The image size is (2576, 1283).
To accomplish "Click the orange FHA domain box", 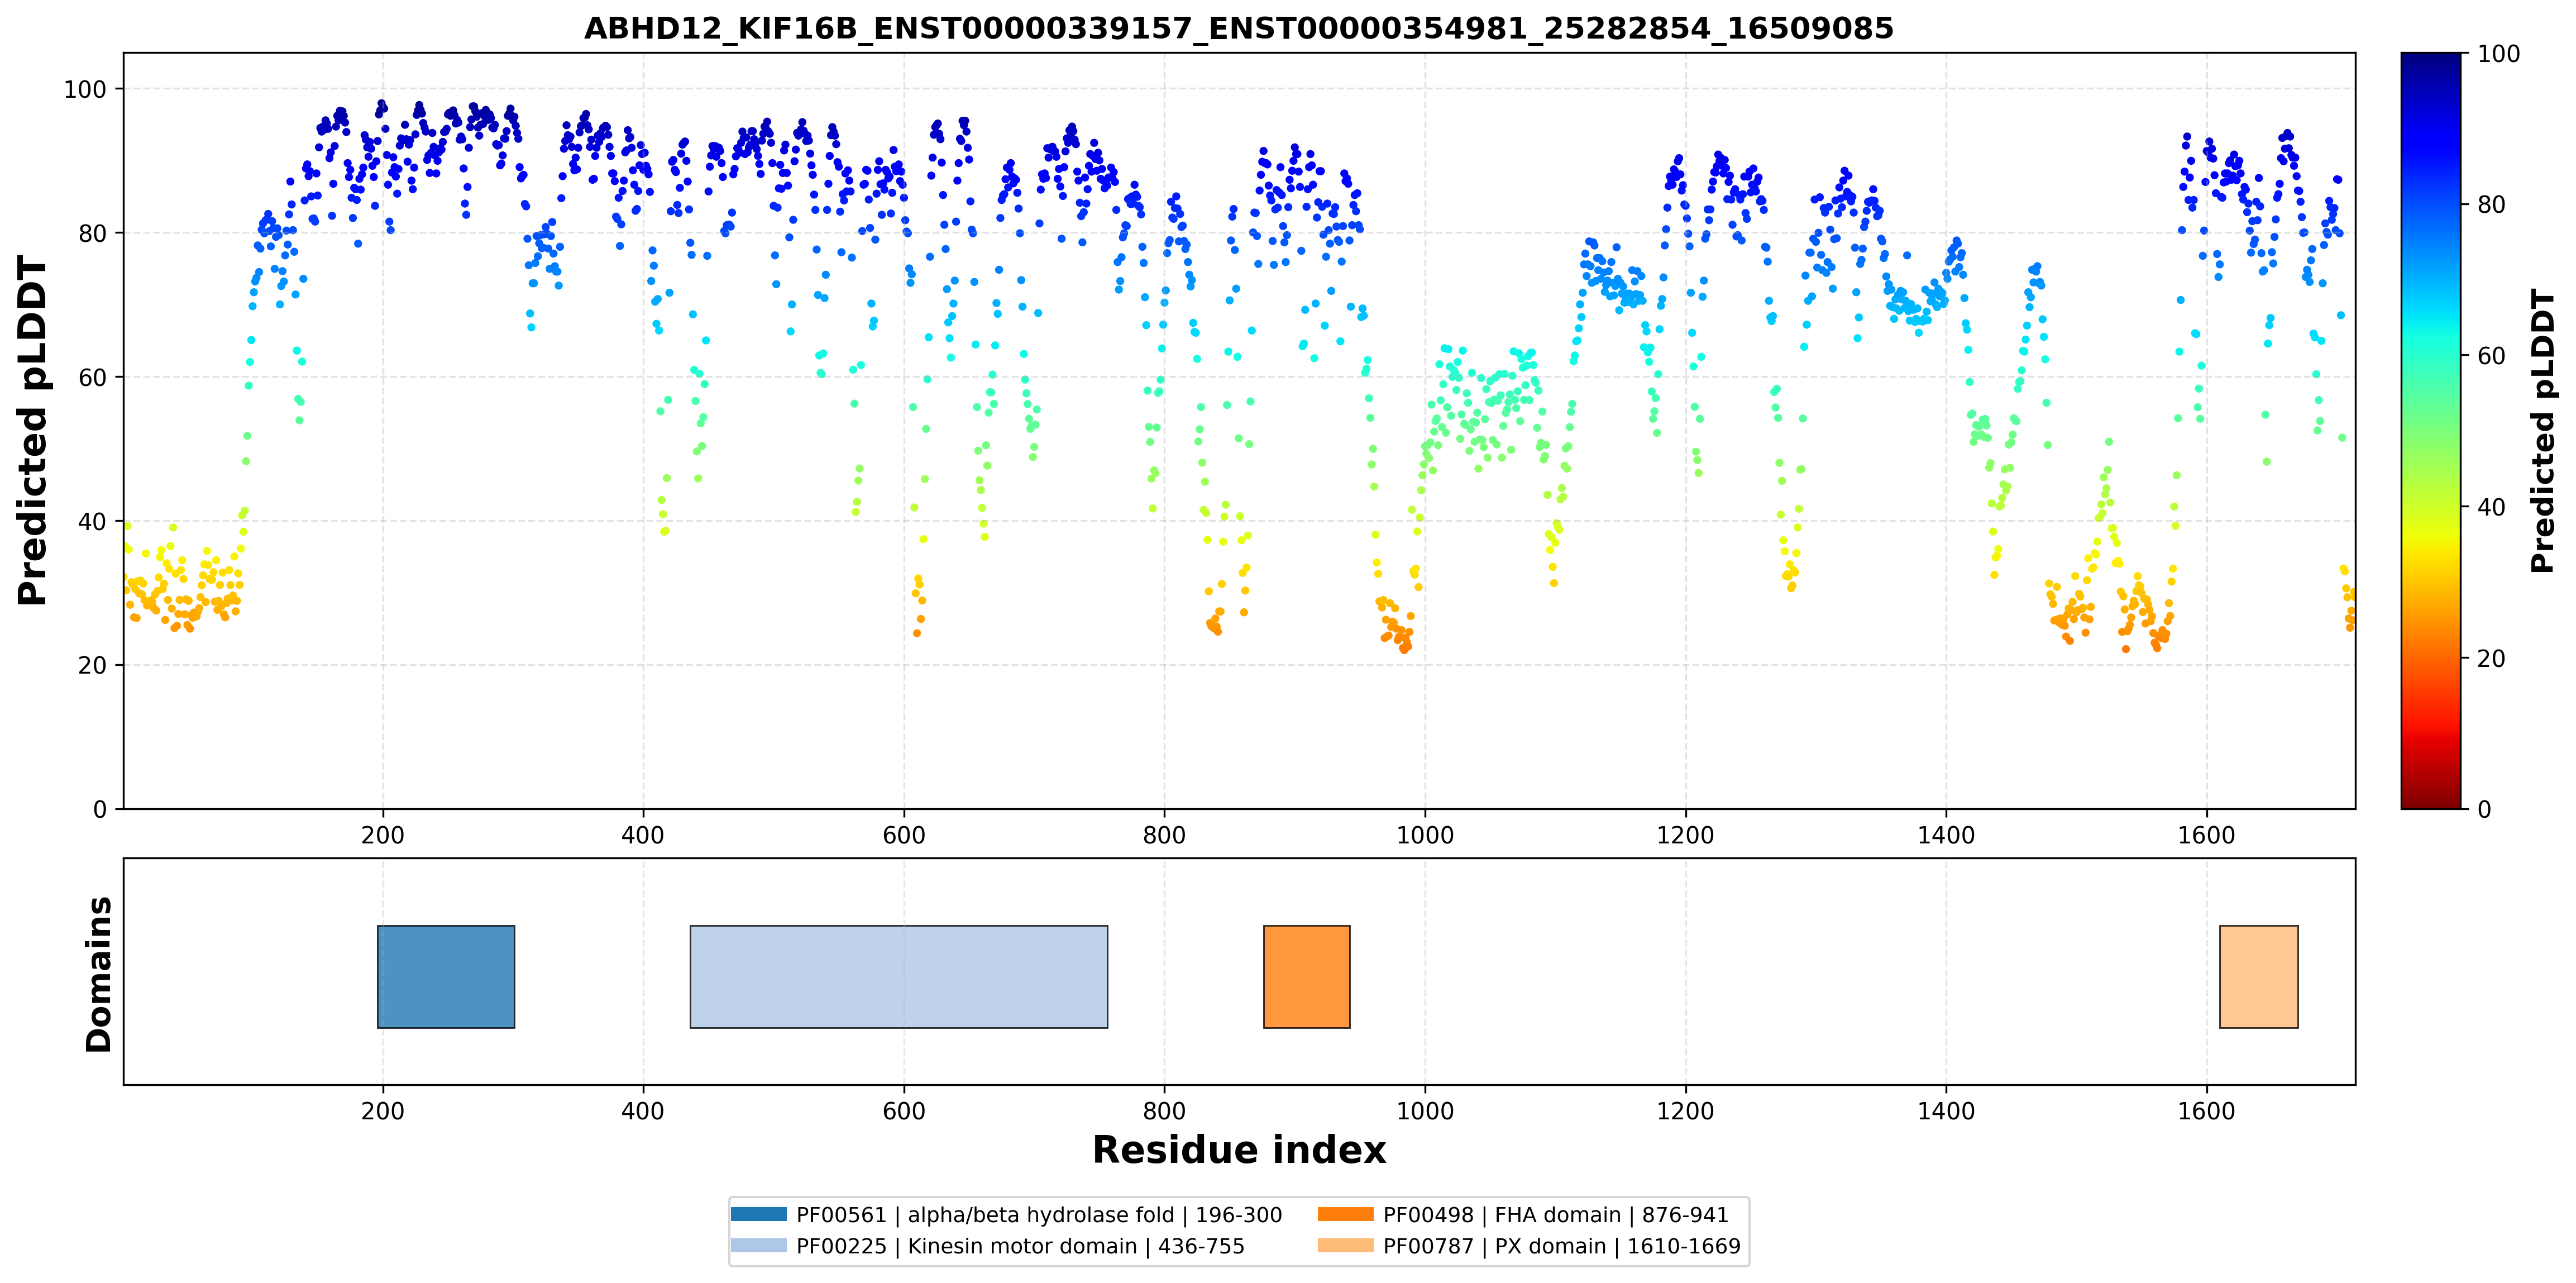I will pos(1307,976).
